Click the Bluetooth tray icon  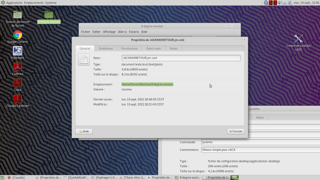click(266, 3)
